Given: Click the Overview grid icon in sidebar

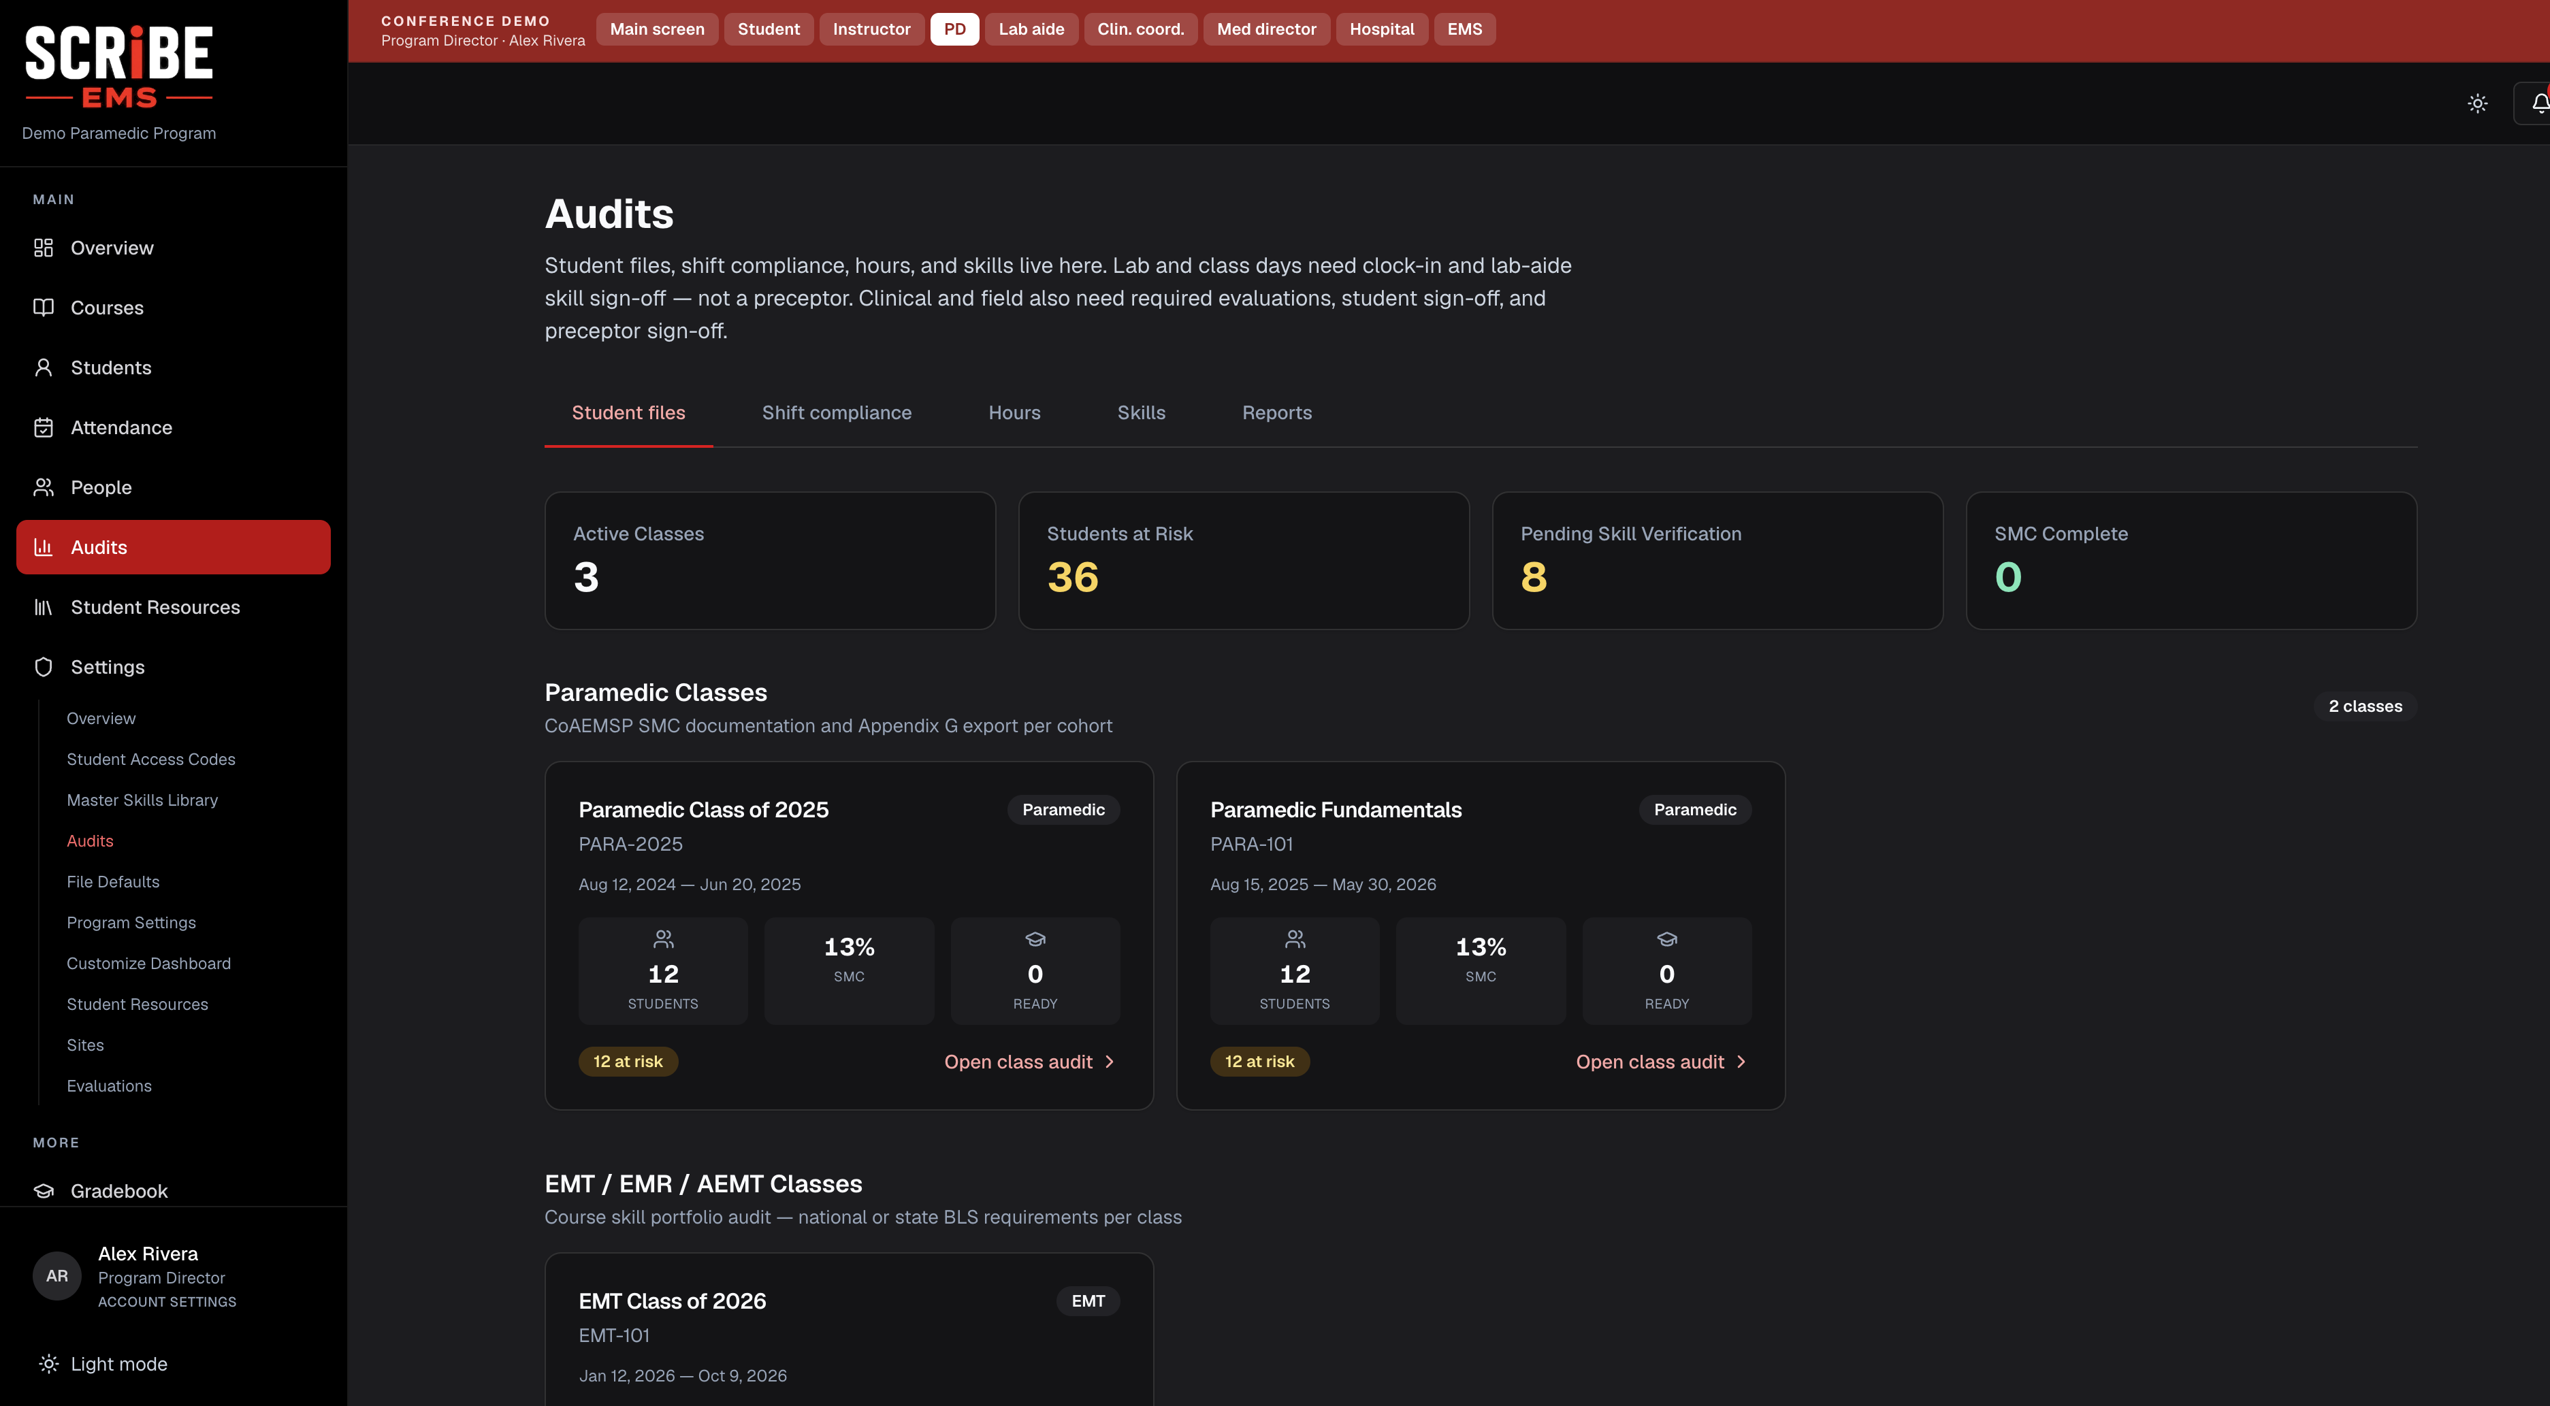Looking at the screenshot, I should pyautogui.click(x=44, y=247).
